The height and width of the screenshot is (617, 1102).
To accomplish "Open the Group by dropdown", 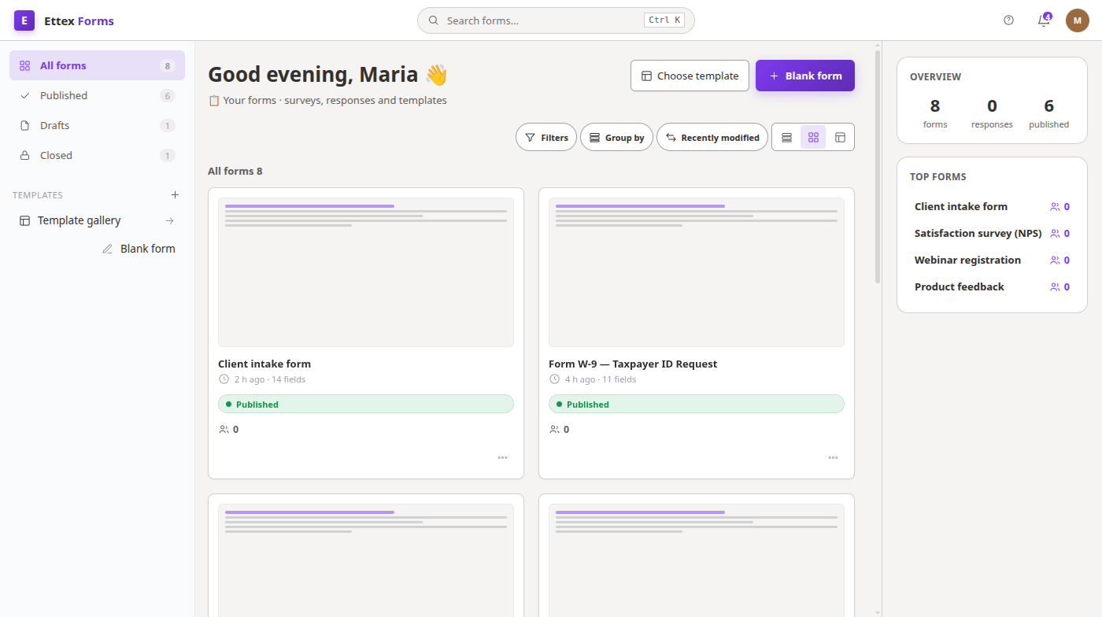I will click(617, 138).
